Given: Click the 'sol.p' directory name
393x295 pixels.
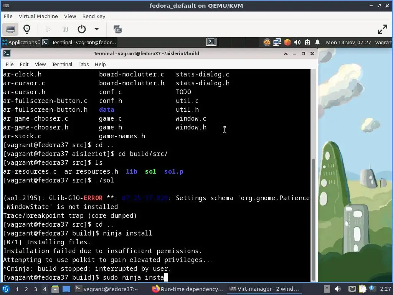Looking at the screenshot, I should (x=173, y=172).
